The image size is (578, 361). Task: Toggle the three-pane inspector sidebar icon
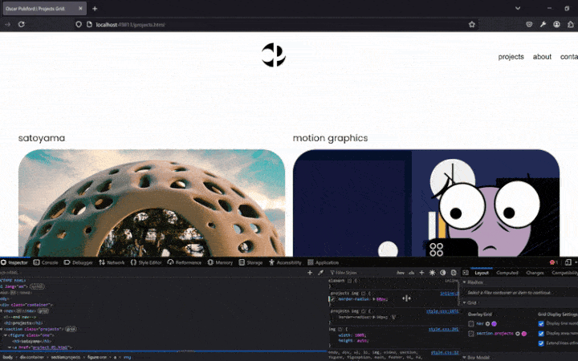[466, 273]
